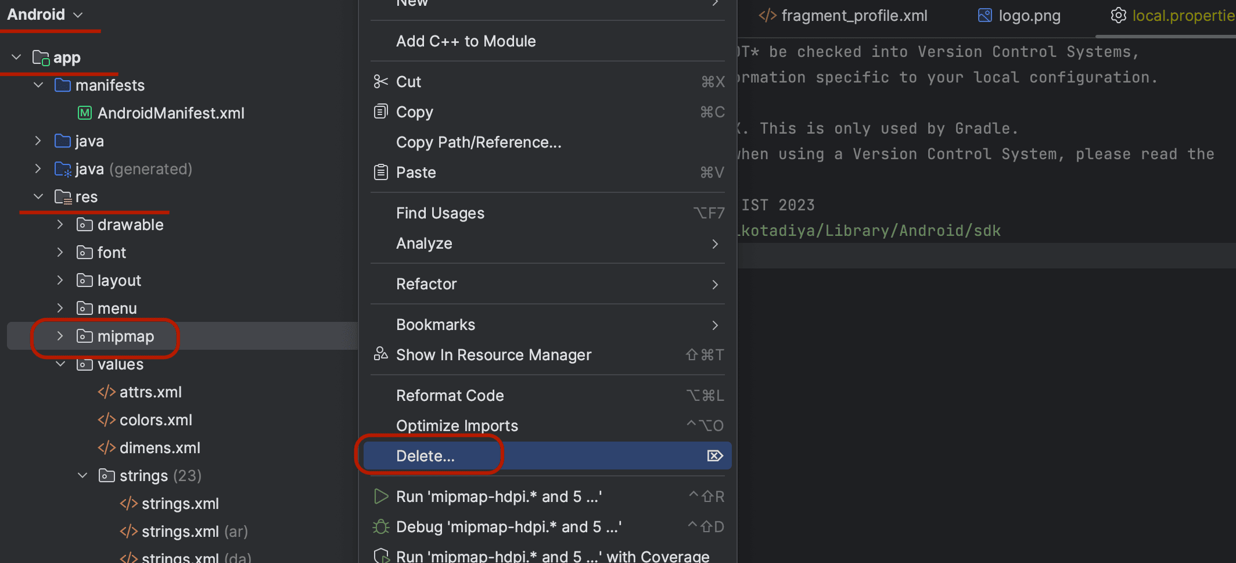Expand the drawable folder
This screenshot has height=563, width=1236.
[x=60, y=224]
